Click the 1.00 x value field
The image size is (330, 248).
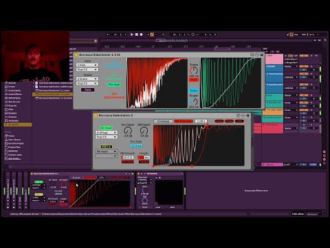coord(201,121)
